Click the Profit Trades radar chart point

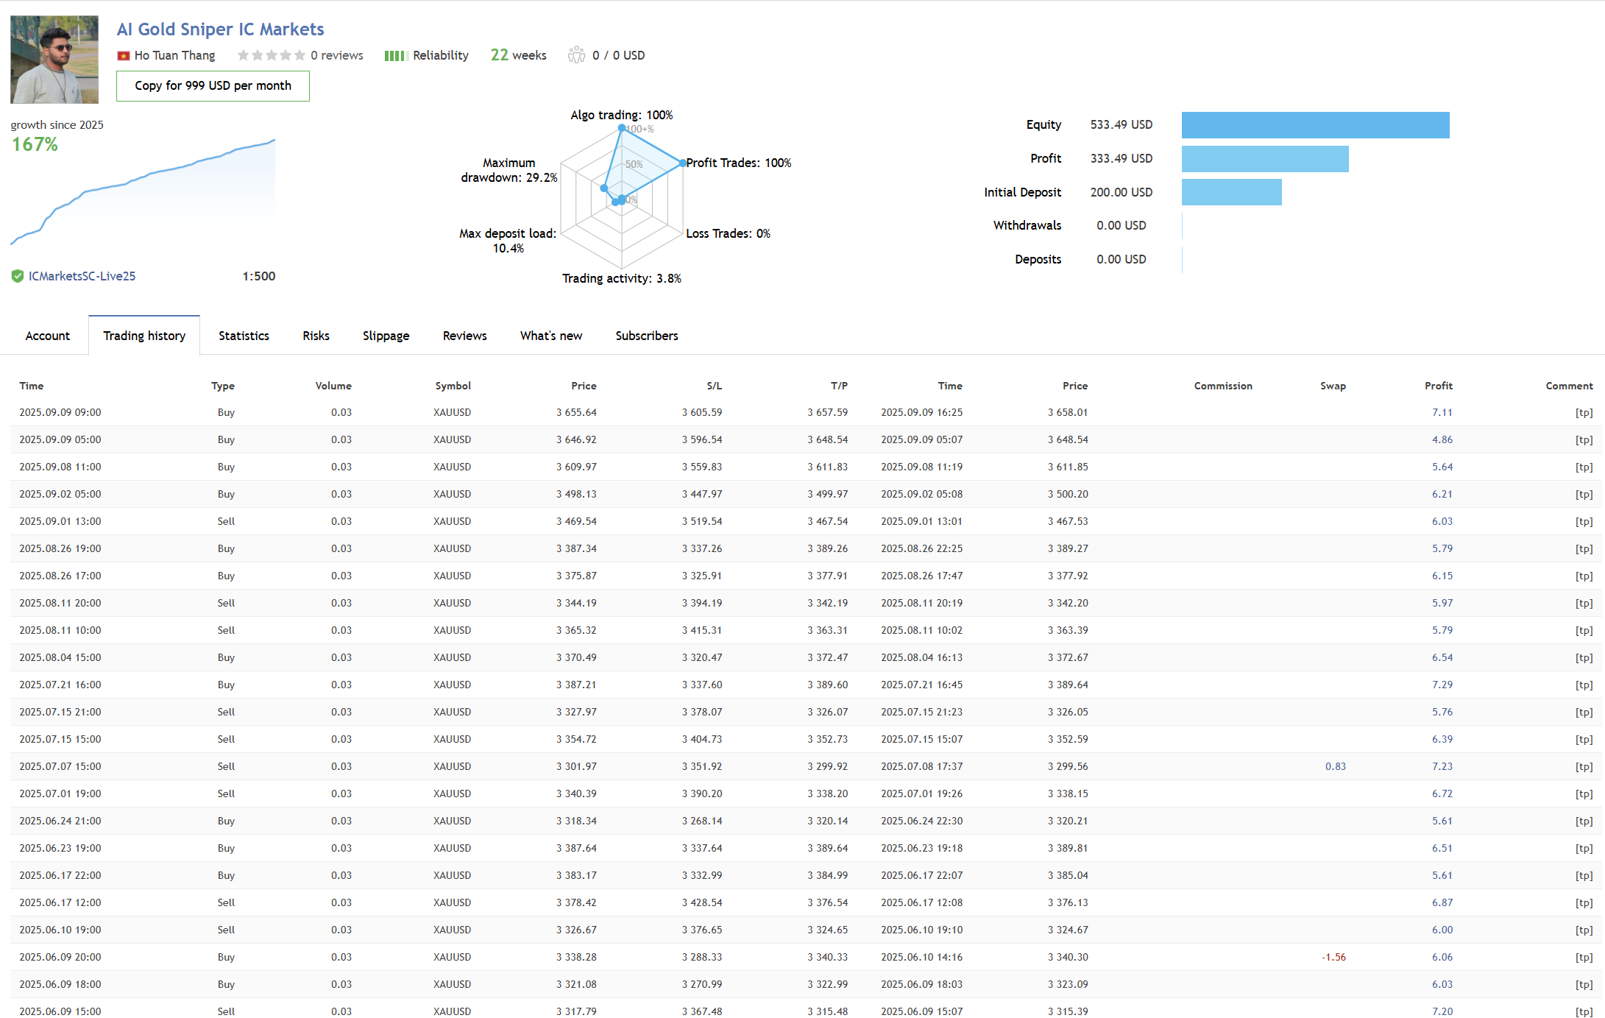click(x=682, y=163)
